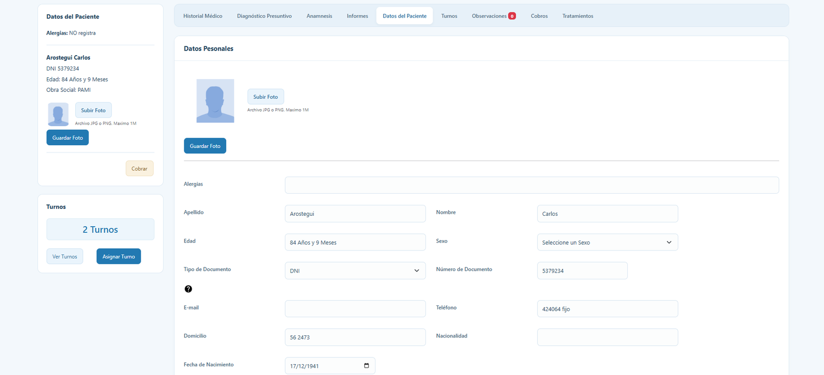Click Ver Turnos button

pos(65,257)
